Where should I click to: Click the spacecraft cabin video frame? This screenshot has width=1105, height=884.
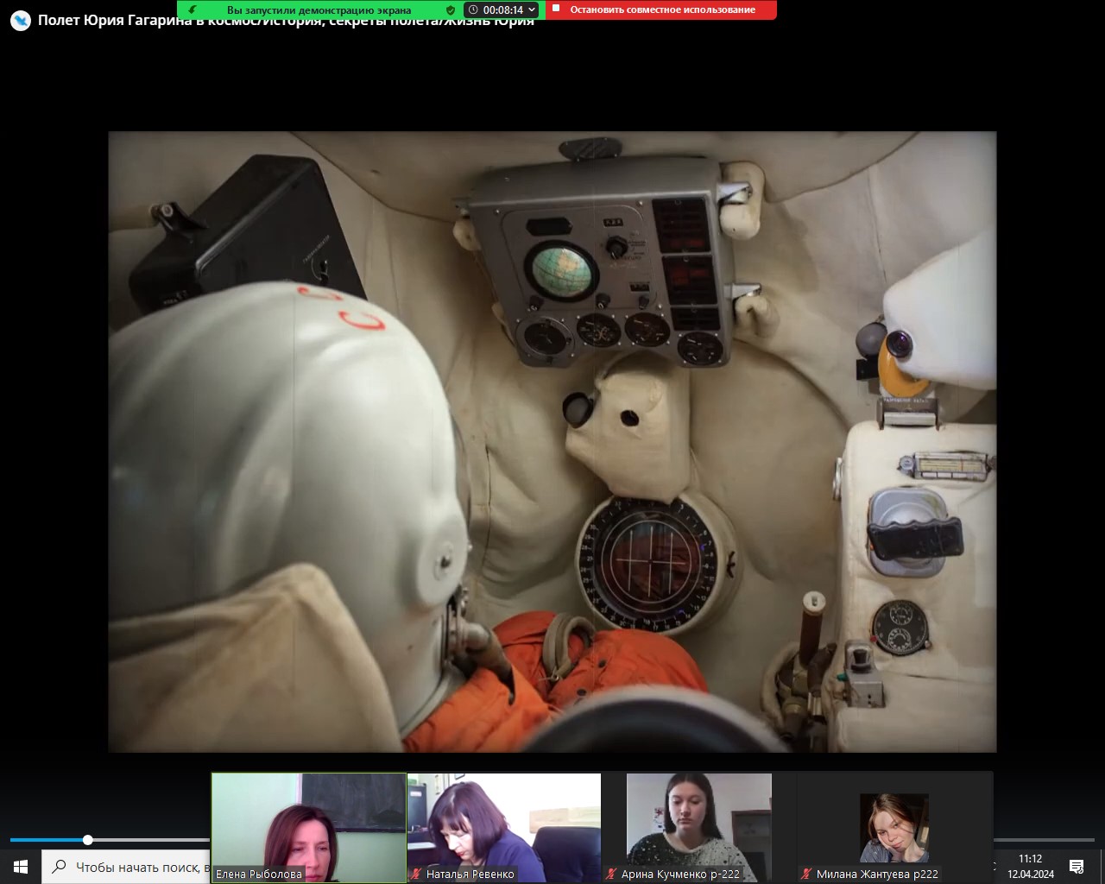pyautogui.click(x=552, y=441)
